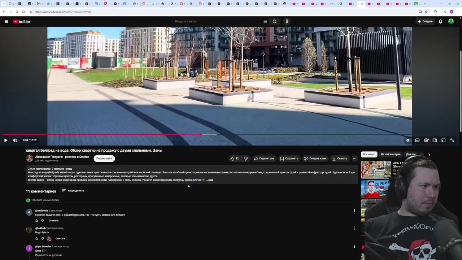Dislike the @emiloveris comment
The image size is (462, 260).
click(43, 221)
